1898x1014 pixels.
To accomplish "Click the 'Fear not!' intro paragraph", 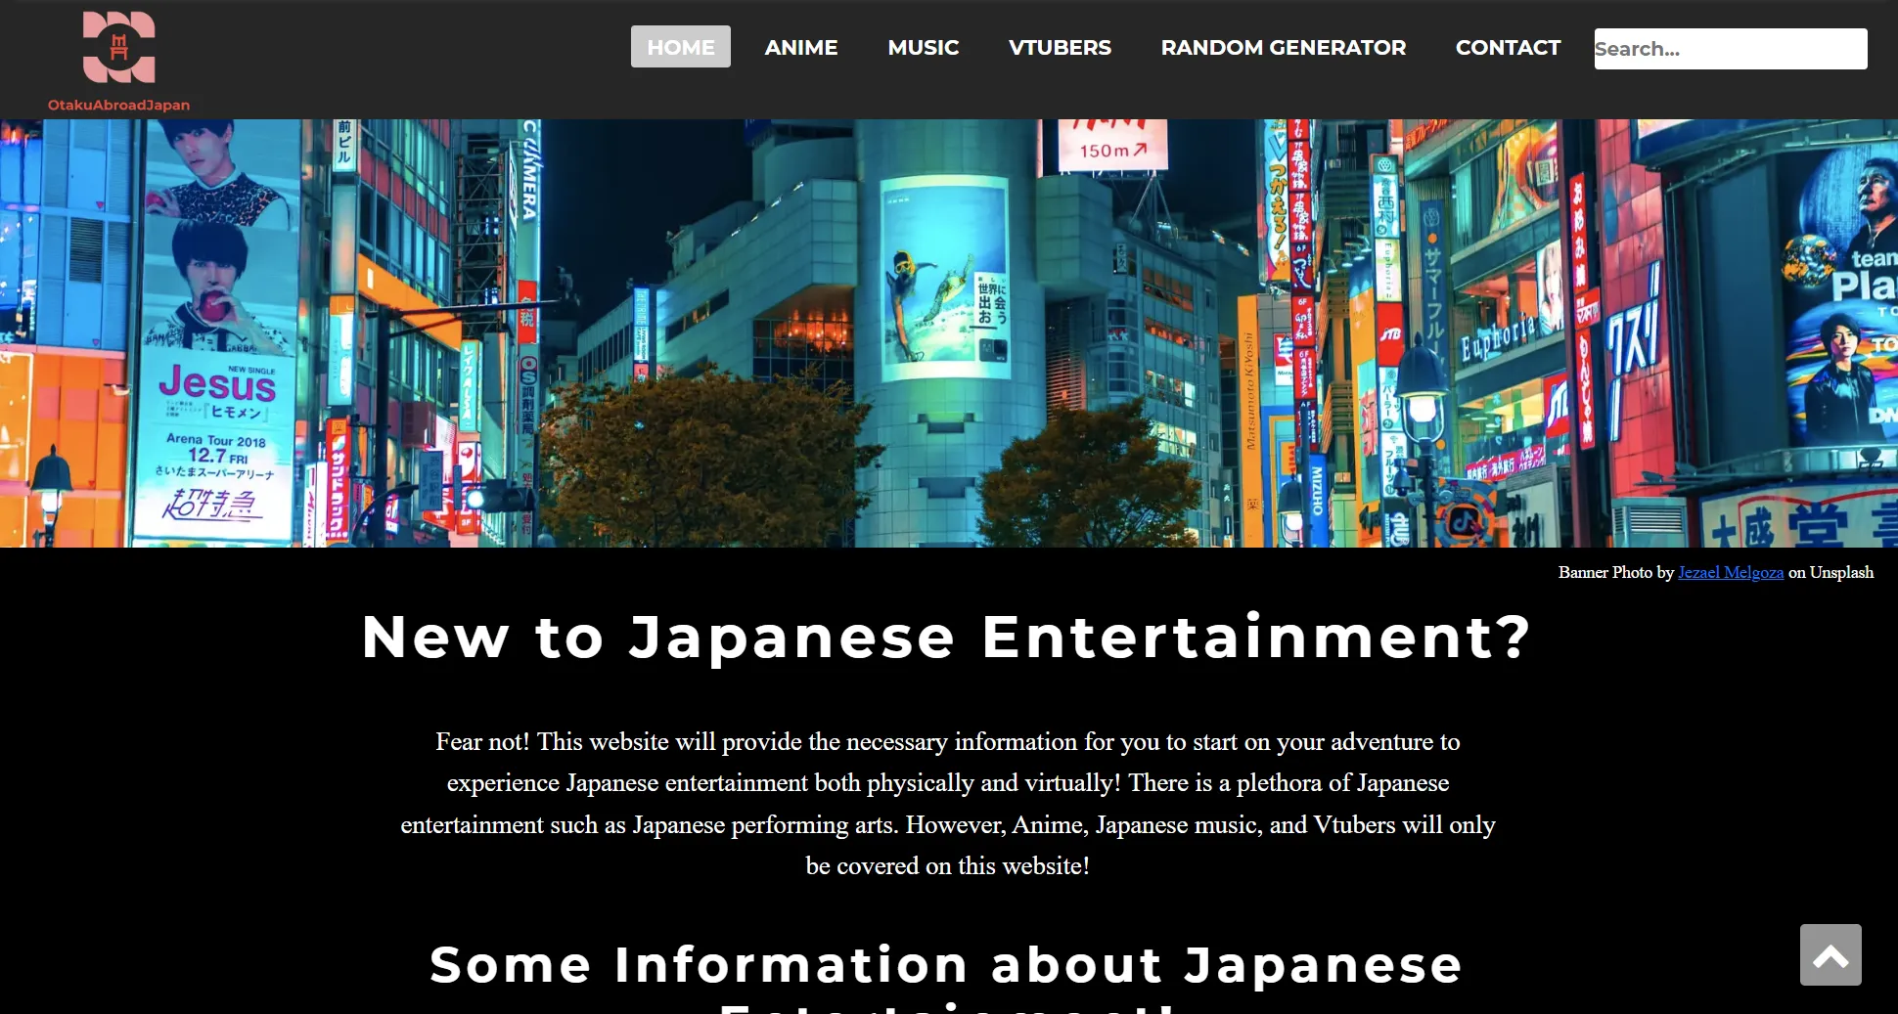I will (x=947, y=804).
